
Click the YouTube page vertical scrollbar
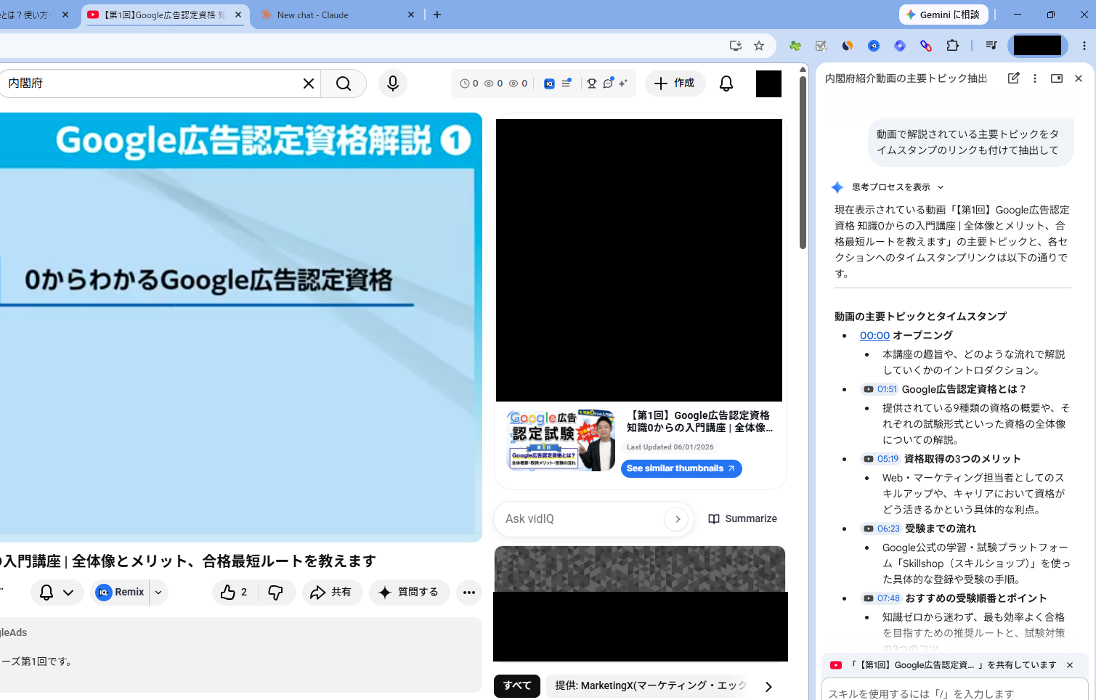tap(803, 162)
